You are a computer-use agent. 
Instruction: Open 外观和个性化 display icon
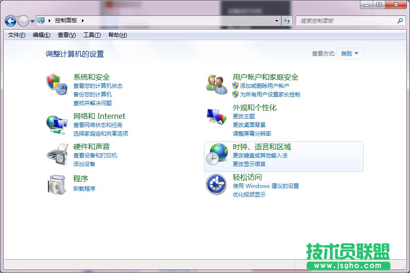click(216, 116)
